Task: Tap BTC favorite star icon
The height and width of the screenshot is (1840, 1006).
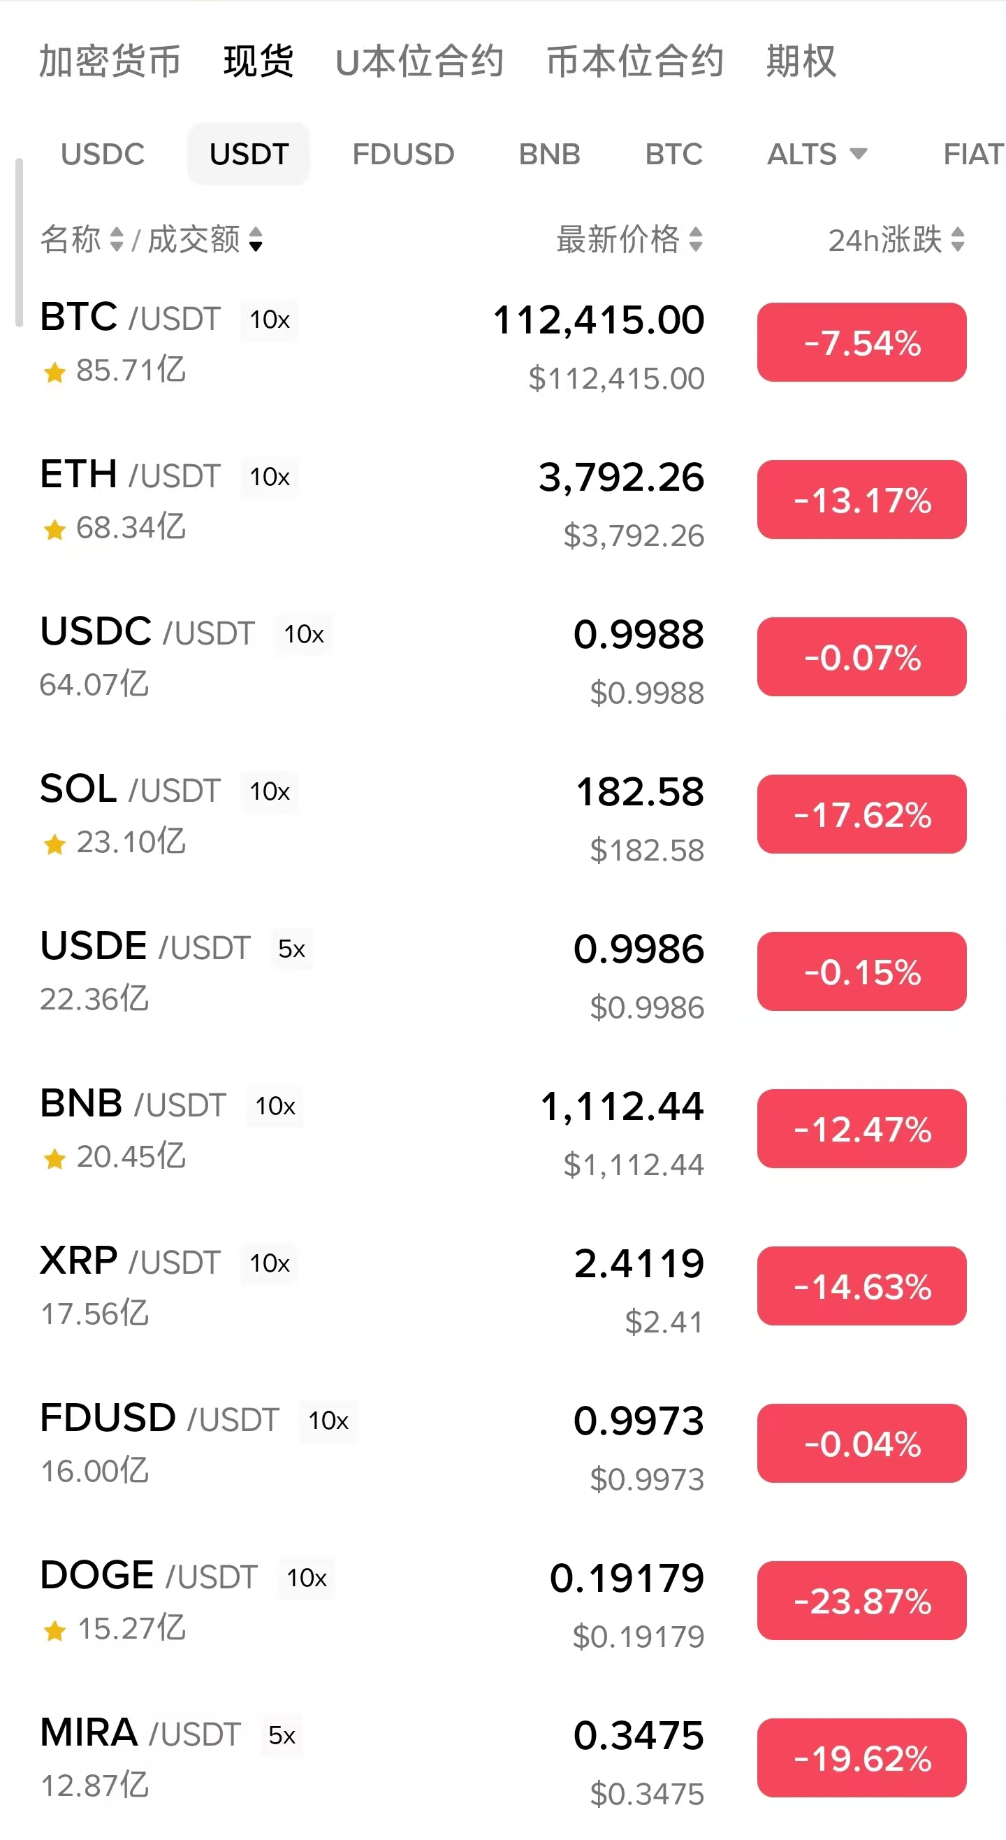Action: [54, 372]
